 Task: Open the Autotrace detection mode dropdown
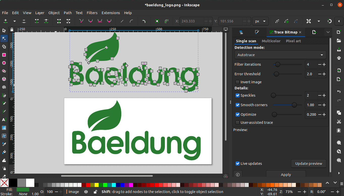(x=280, y=55)
